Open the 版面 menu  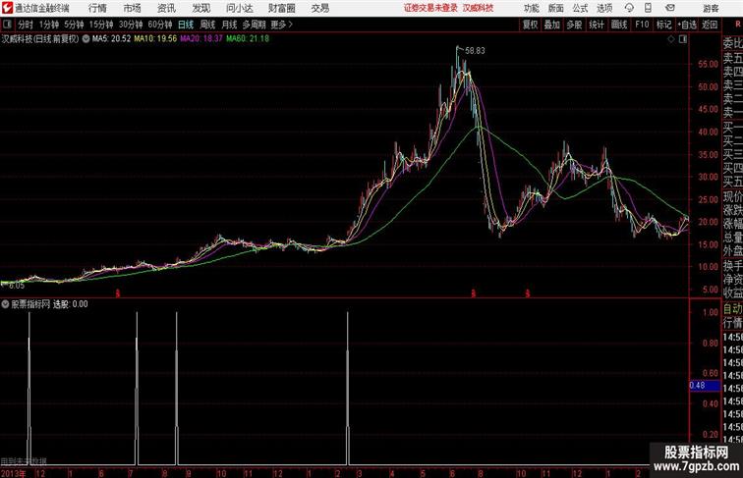(556, 8)
